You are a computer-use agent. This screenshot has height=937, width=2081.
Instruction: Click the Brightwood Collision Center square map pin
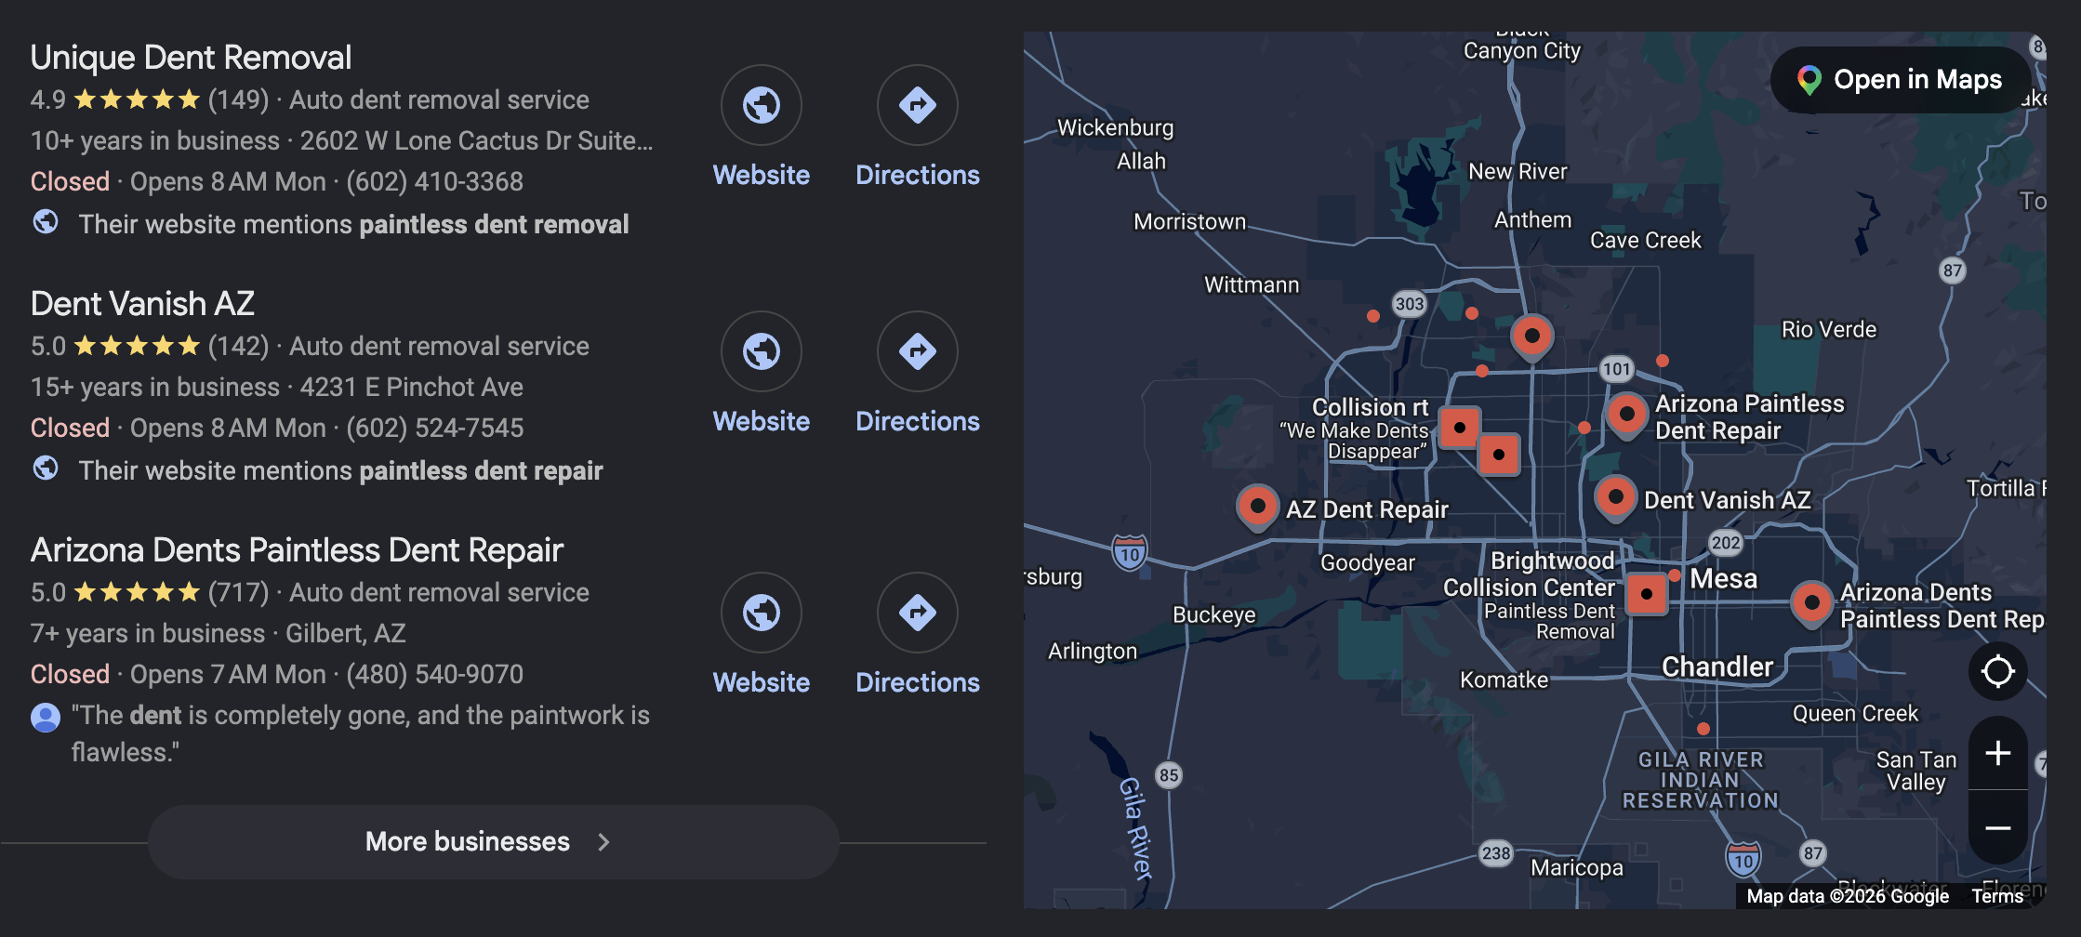(x=1647, y=593)
